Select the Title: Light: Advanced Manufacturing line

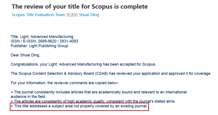42,37
